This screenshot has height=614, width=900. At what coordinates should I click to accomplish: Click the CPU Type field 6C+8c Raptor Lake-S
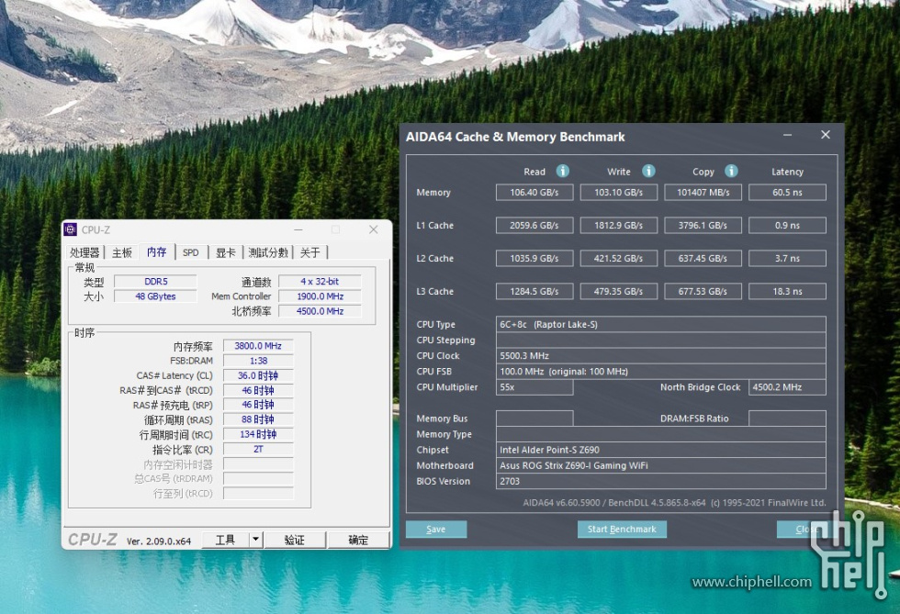[x=660, y=324]
